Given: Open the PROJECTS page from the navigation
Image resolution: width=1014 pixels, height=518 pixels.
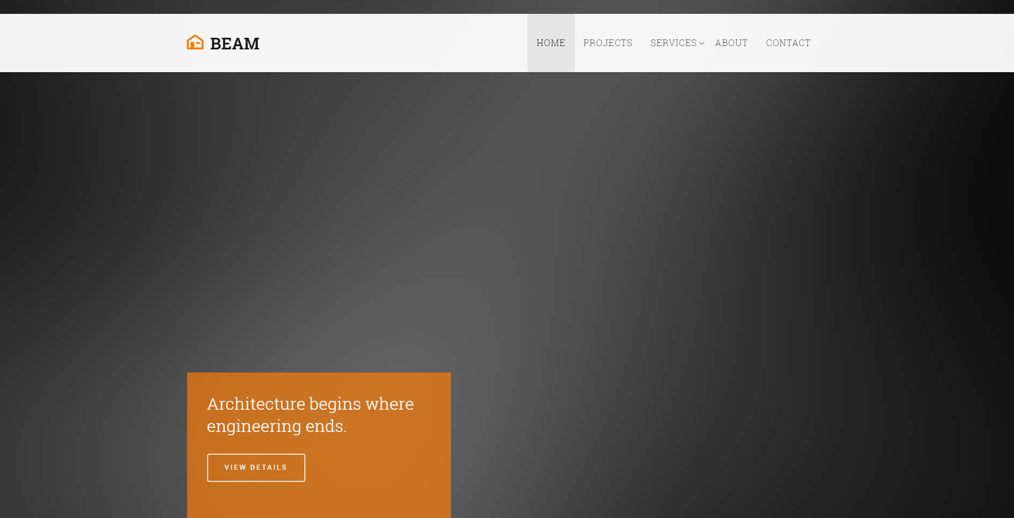Looking at the screenshot, I should coord(608,43).
